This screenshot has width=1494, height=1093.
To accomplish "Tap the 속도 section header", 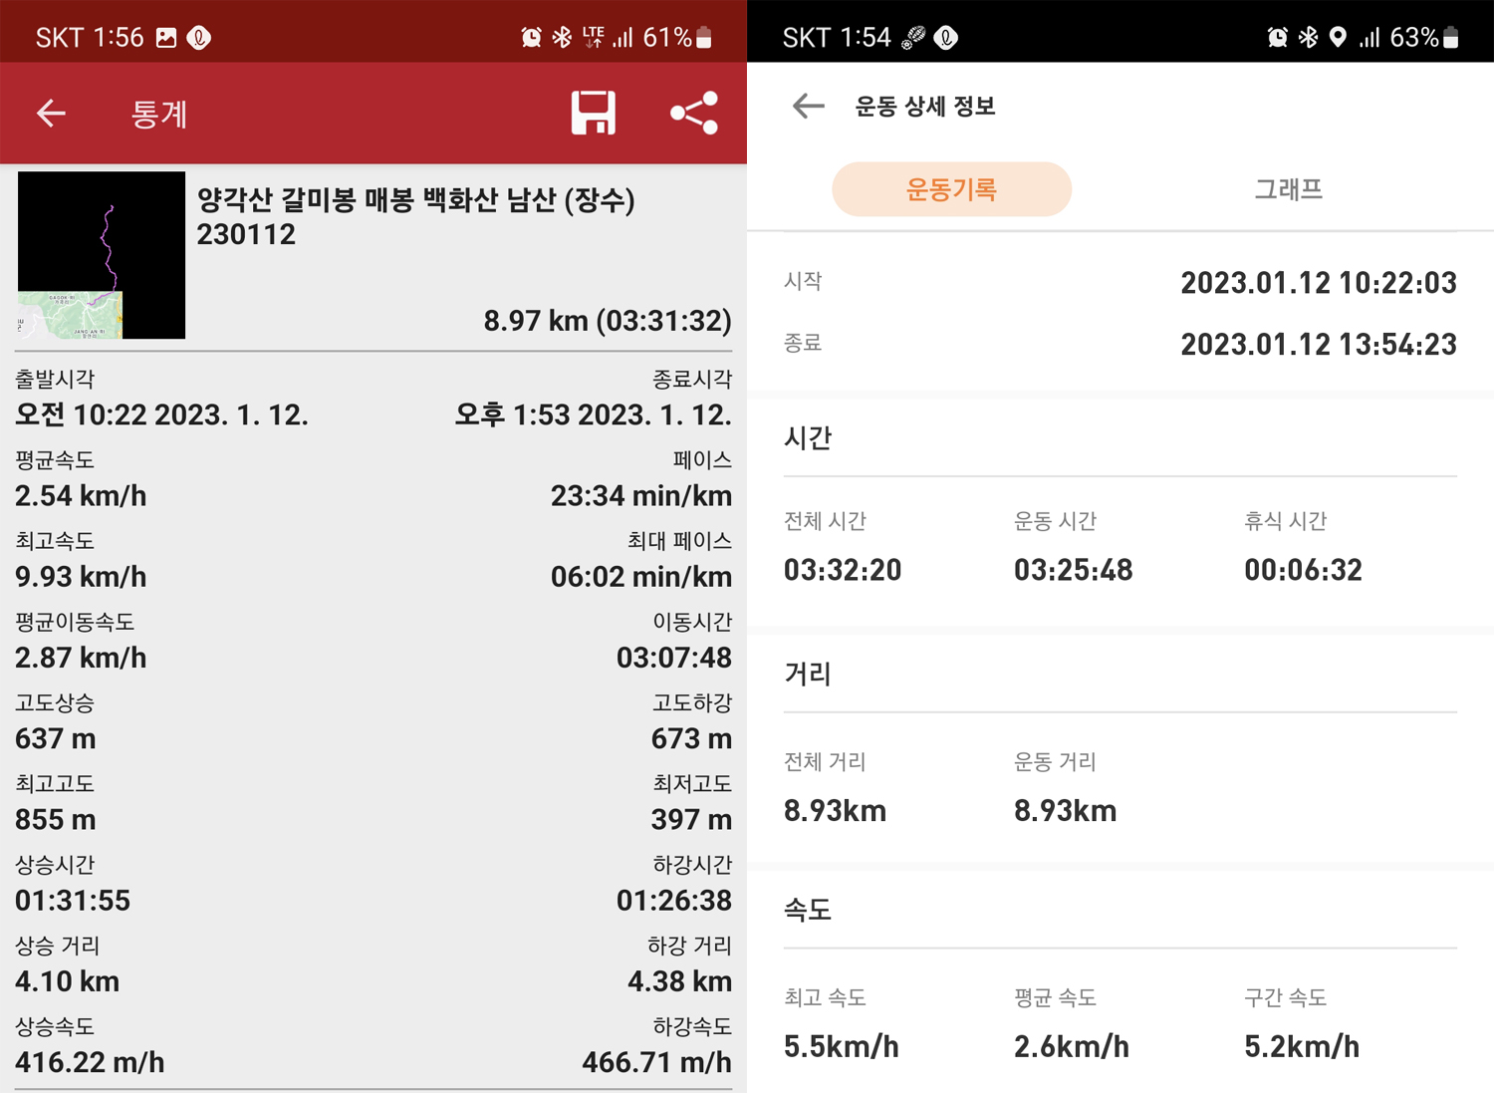I will pos(808,910).
